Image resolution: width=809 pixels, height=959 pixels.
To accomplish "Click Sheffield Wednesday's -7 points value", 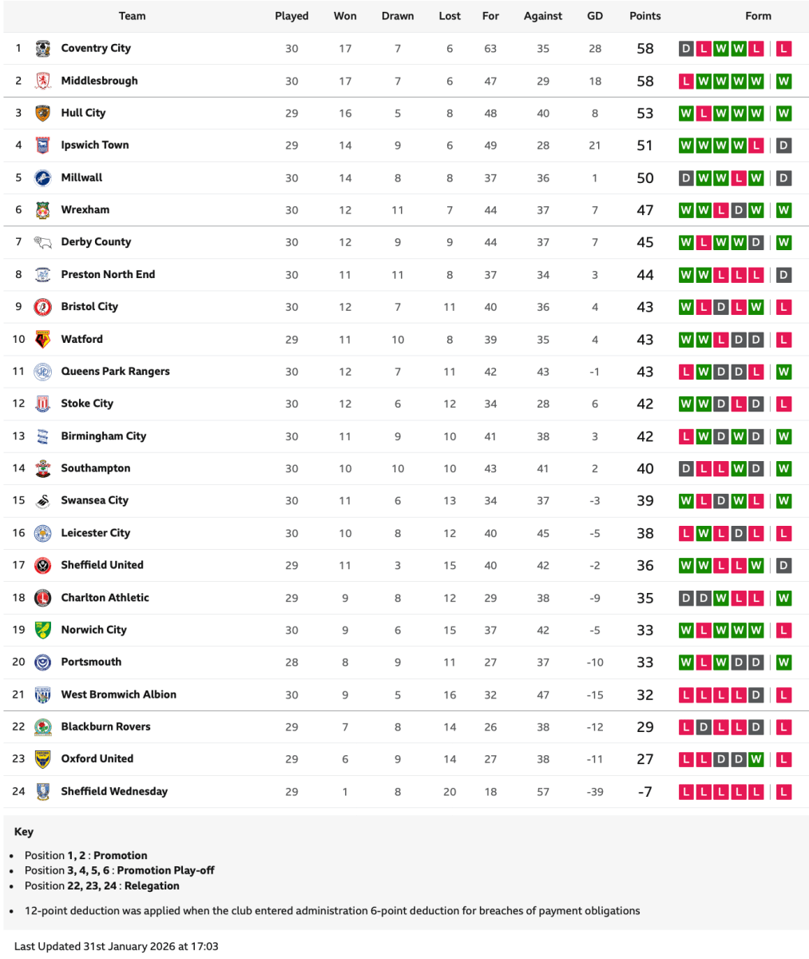I will (x=644, y=792).
